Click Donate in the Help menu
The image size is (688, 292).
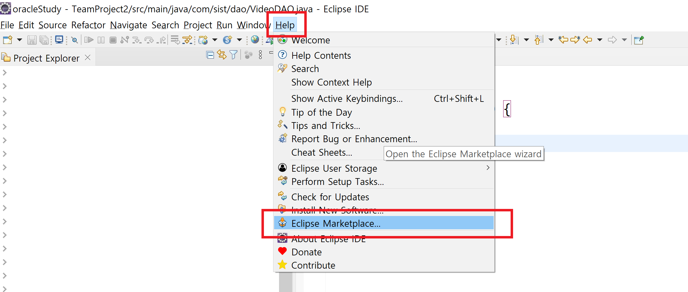[384, 252]
